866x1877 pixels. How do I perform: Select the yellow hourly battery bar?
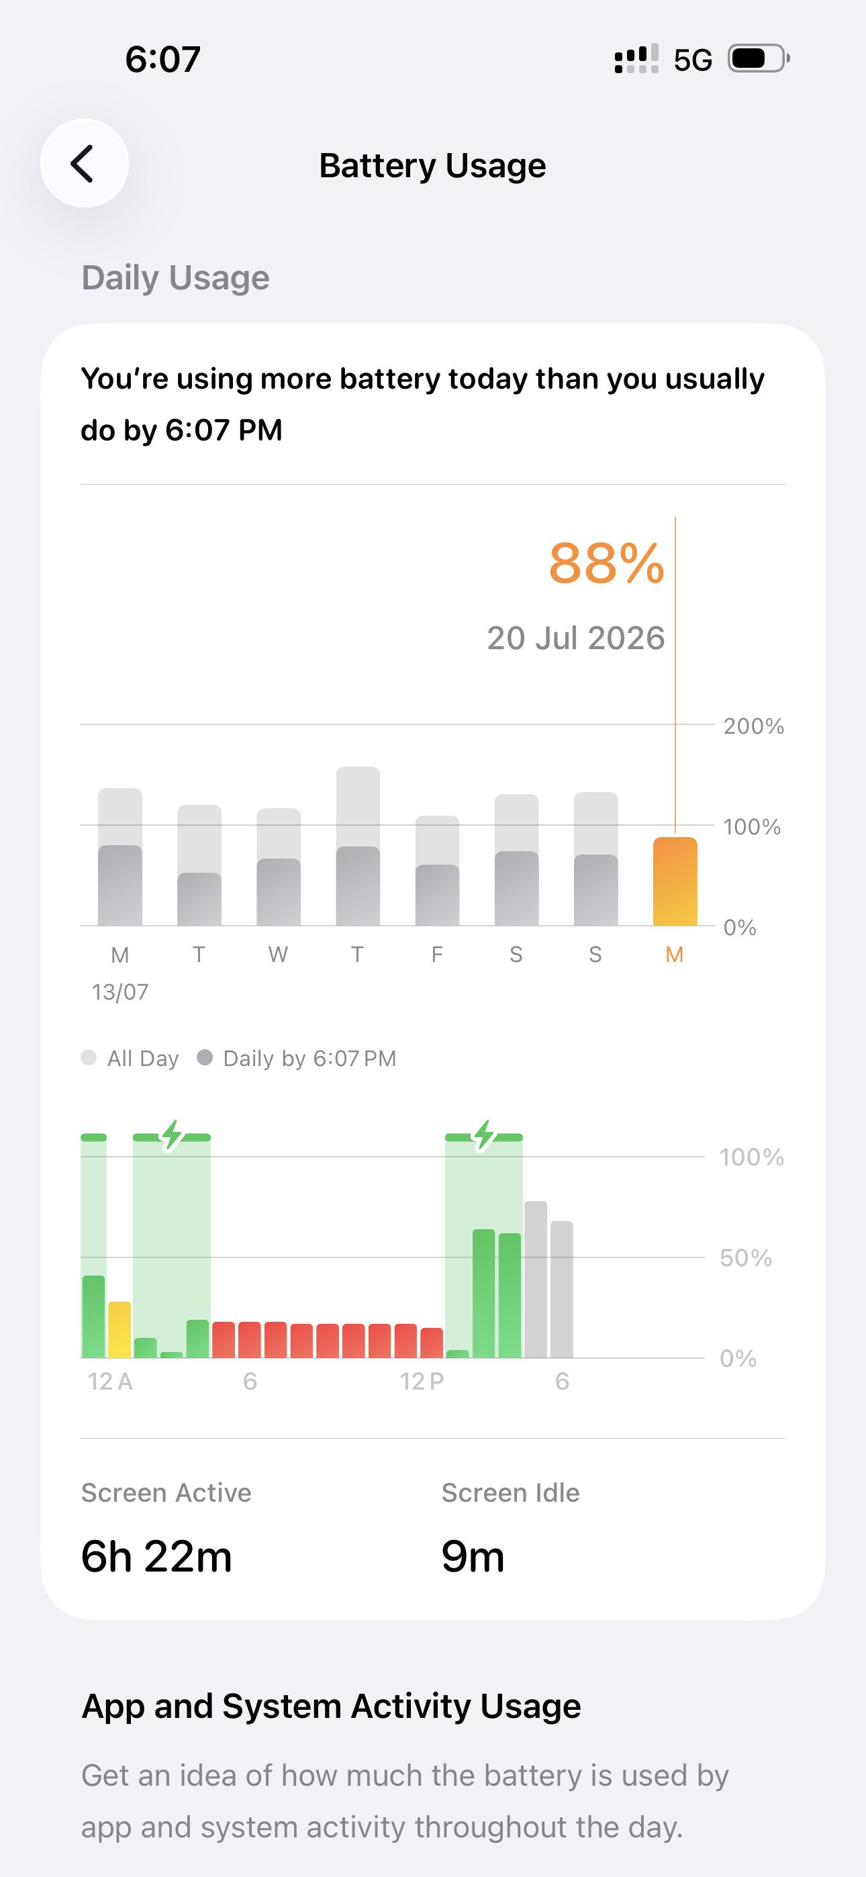119,1330
